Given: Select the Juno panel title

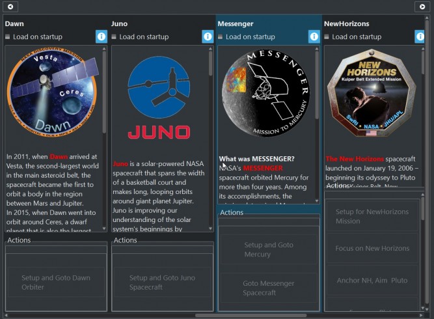Looking at the screenshot, I should click(119, 24).
